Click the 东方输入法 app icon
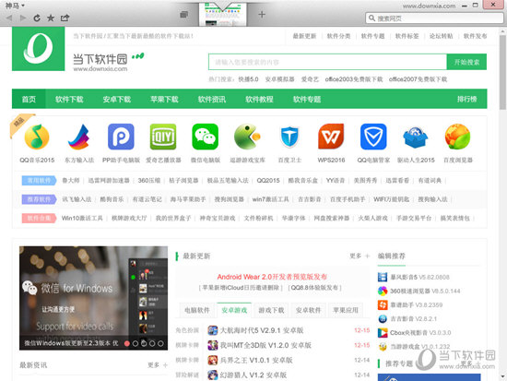 click(79, 137)
